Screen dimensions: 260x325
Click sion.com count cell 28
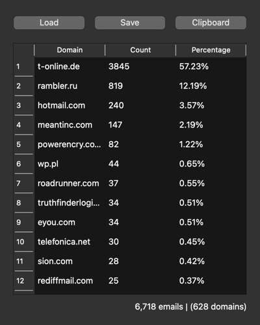[x=140, y=261]
